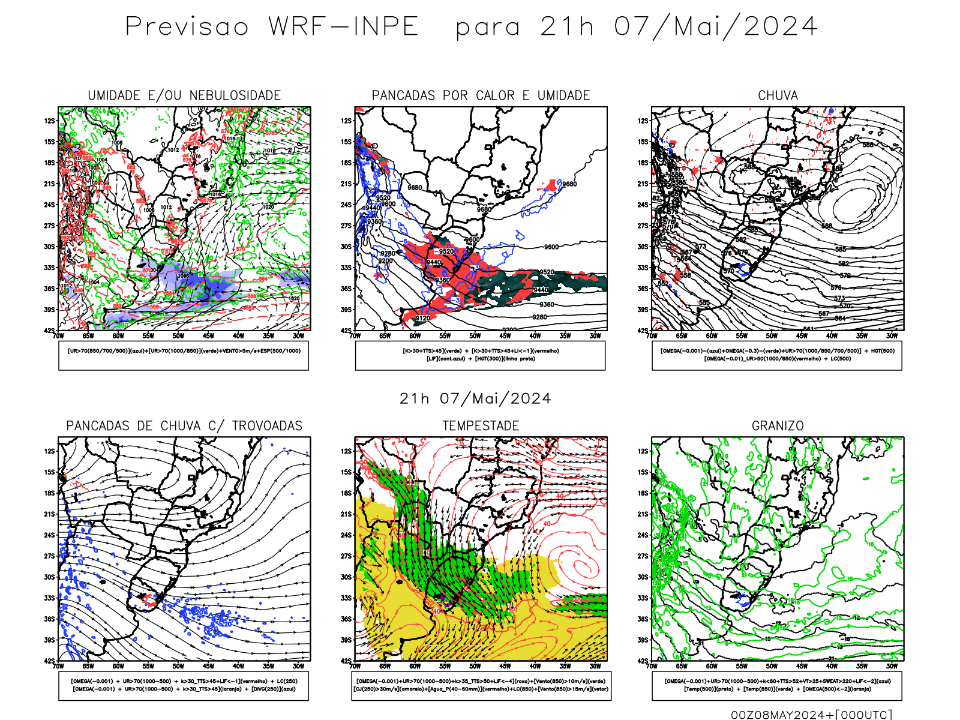Viewport: 960px width, 720px height.
Task: Click legend line '[LIF](cont.azul) + [HGT(300)](linha preta)'
Action: pyautogui.click(x=481, y=359)
